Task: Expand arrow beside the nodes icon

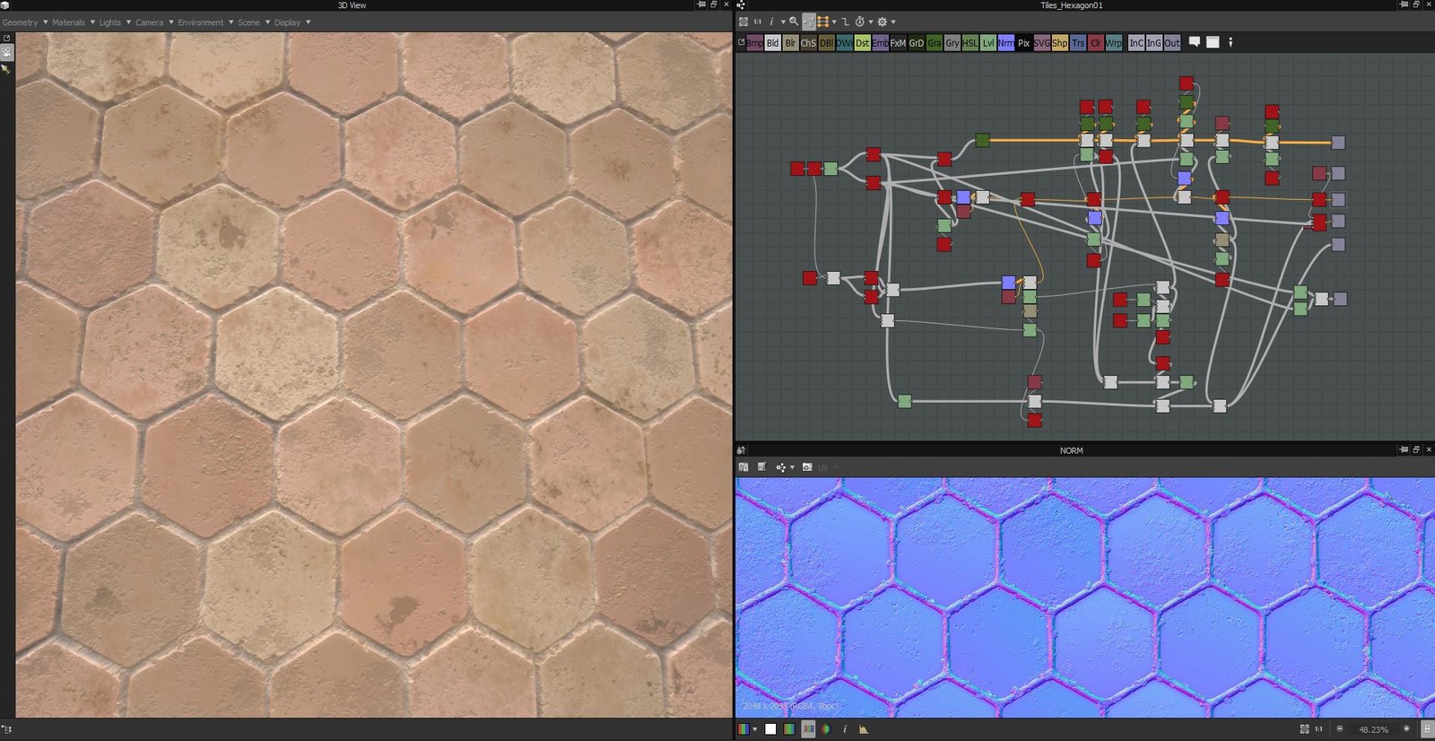Action: point(792,467)
